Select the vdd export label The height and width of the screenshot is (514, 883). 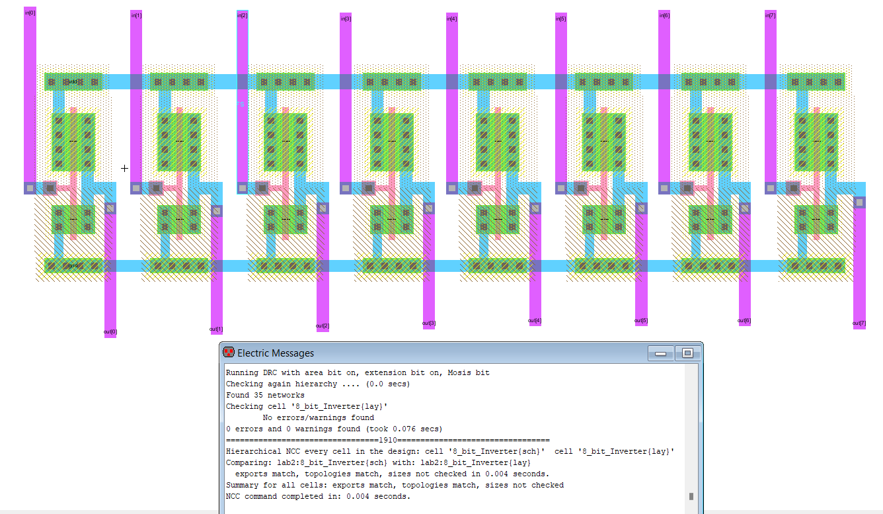click(73, 82)
